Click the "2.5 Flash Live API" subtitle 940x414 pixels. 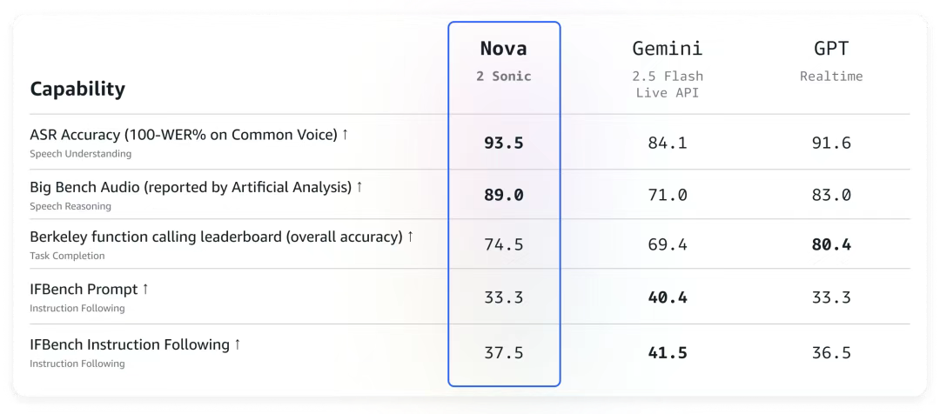(668, 84)
